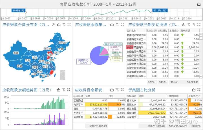Clear filter on 应收账款全国分布图 panel
The height and width of the screenshot is (130, 203).
tap(64, 24)
